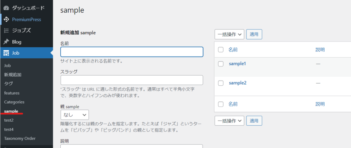The image size is (351, 148).
Task: Click the dashboard gauge icon
Action: (6, 8)
